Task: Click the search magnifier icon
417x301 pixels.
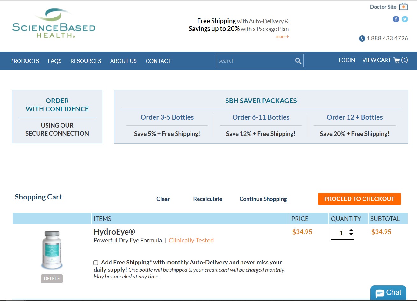Action: pos(298,61)
